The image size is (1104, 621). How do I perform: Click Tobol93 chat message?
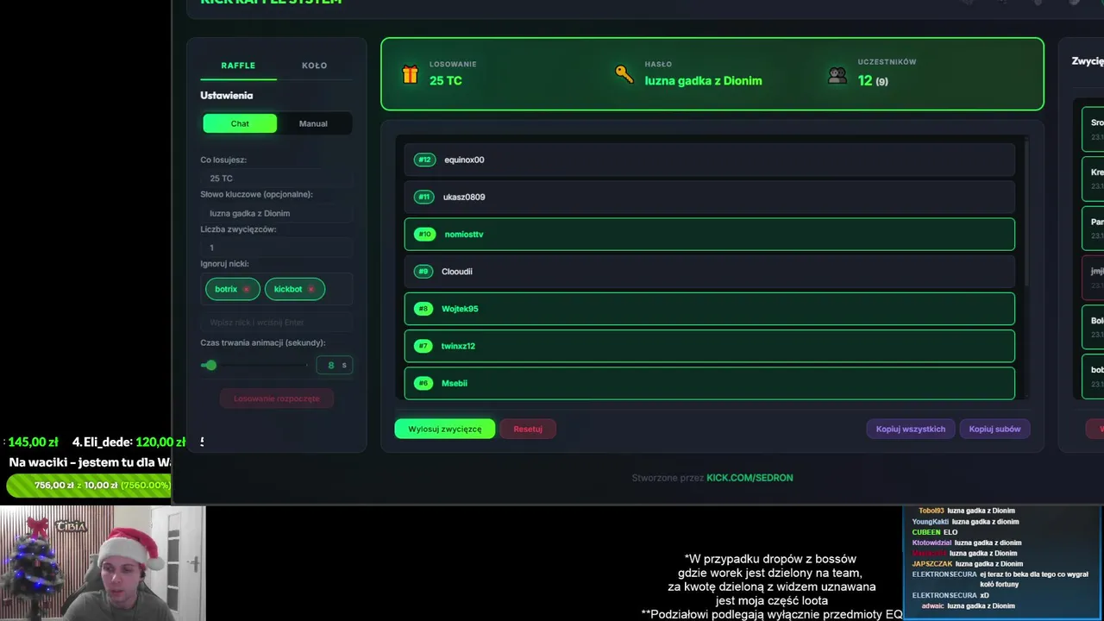(x=967, y=511)
